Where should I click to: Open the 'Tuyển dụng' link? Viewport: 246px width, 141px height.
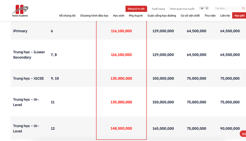pyautogui.click(x=158, y=9)
